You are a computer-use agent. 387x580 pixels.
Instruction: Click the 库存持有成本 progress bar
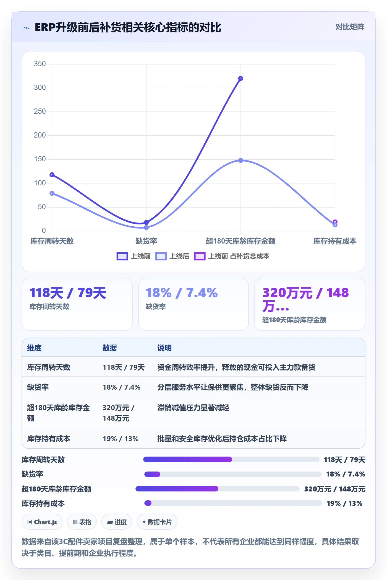[233, 503]
